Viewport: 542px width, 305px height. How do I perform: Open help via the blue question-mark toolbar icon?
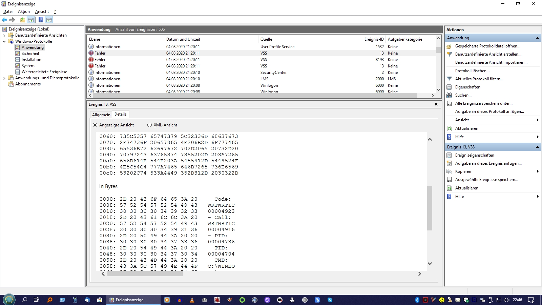point(41,20)
